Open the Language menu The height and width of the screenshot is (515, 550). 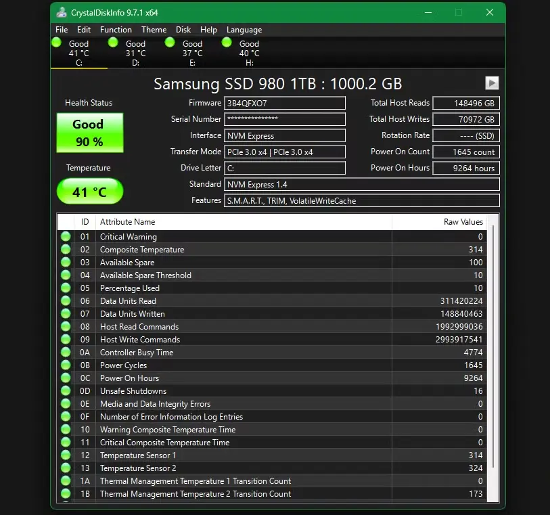click(244, 30)
